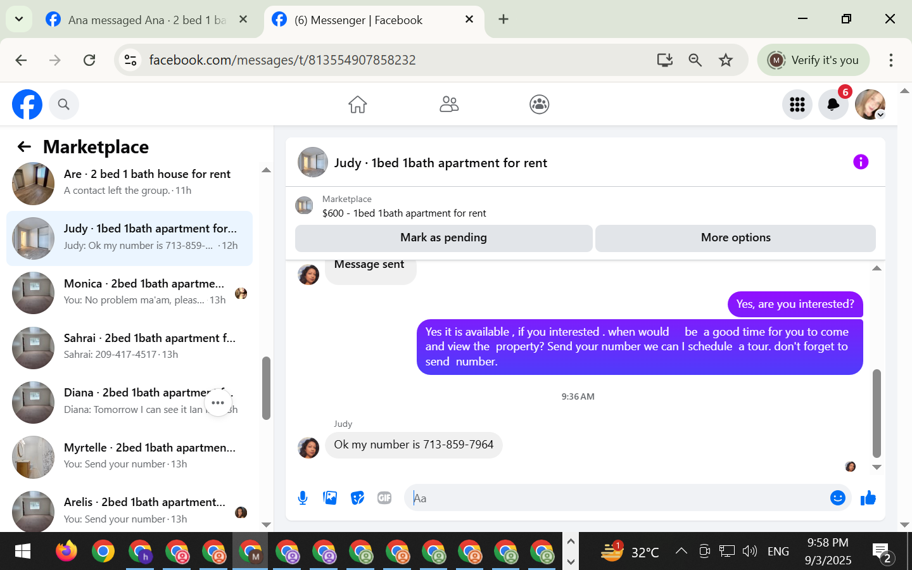Open Monica 2bed 1bath apartment chat
Viewport: 912px width, 570px height.
pos(129,293)
